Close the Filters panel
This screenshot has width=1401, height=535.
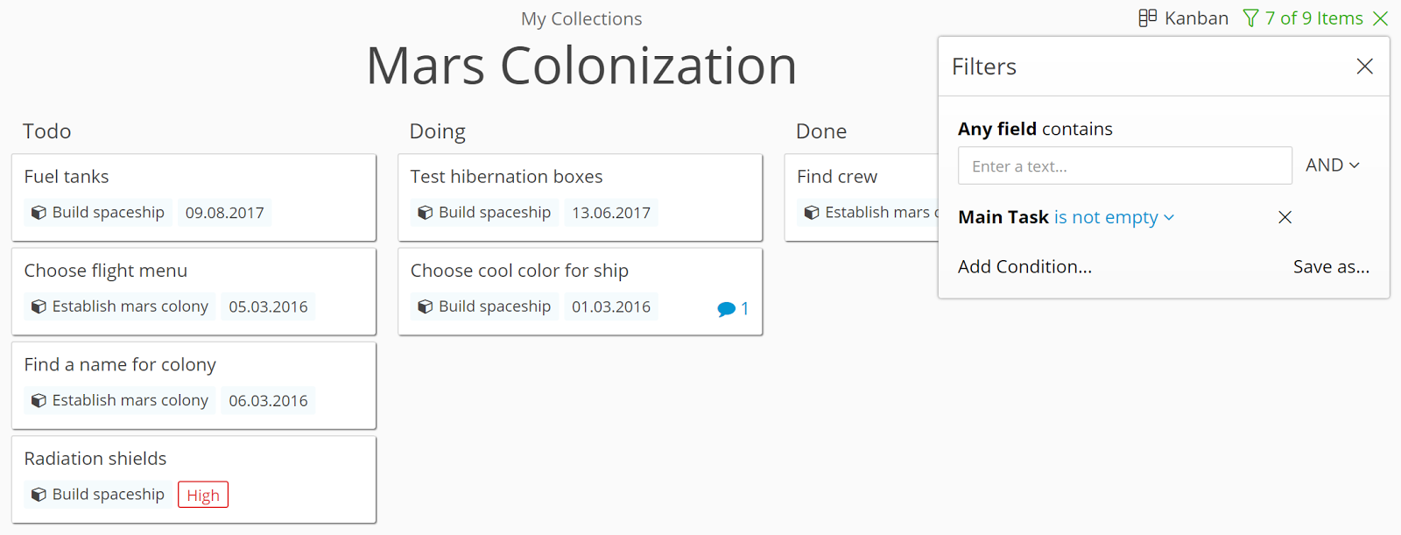pyautogui.click(x=1364, y=67)
